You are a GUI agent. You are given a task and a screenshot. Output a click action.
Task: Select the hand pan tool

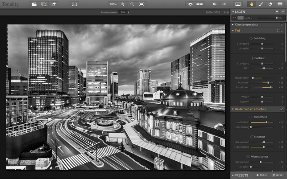tap(251, 4)
